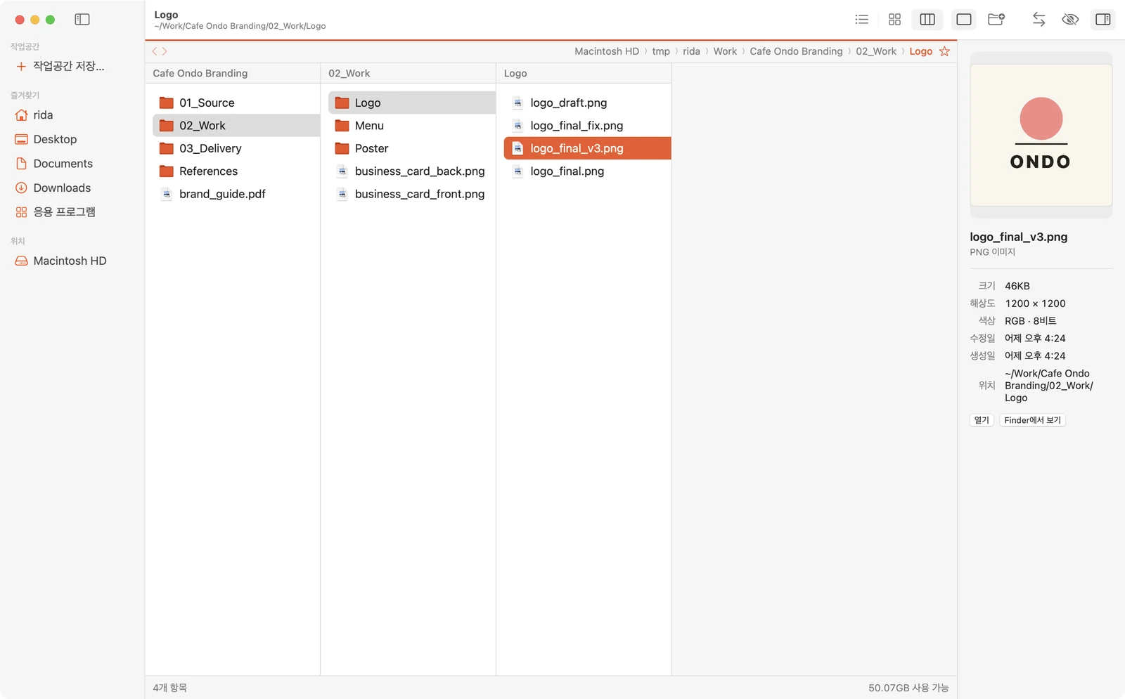Select the column view icon

click(927, 20)
